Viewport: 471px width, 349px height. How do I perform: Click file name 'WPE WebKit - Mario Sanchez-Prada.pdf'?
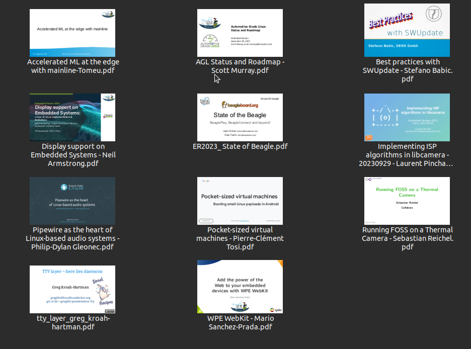[x=241, y=322]
